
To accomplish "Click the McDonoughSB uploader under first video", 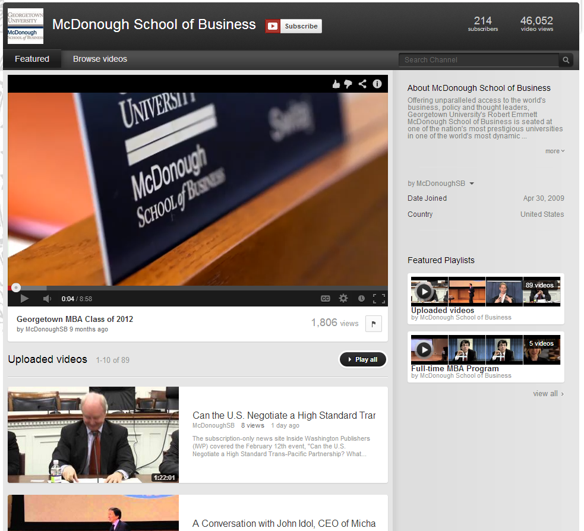I will 213,426.
